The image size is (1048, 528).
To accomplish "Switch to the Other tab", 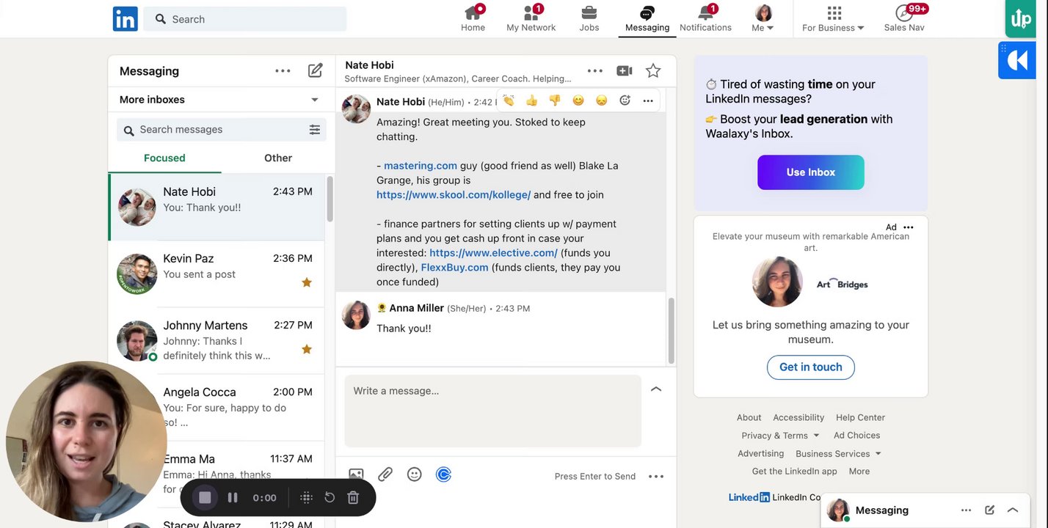I will (x=278, y=158).
